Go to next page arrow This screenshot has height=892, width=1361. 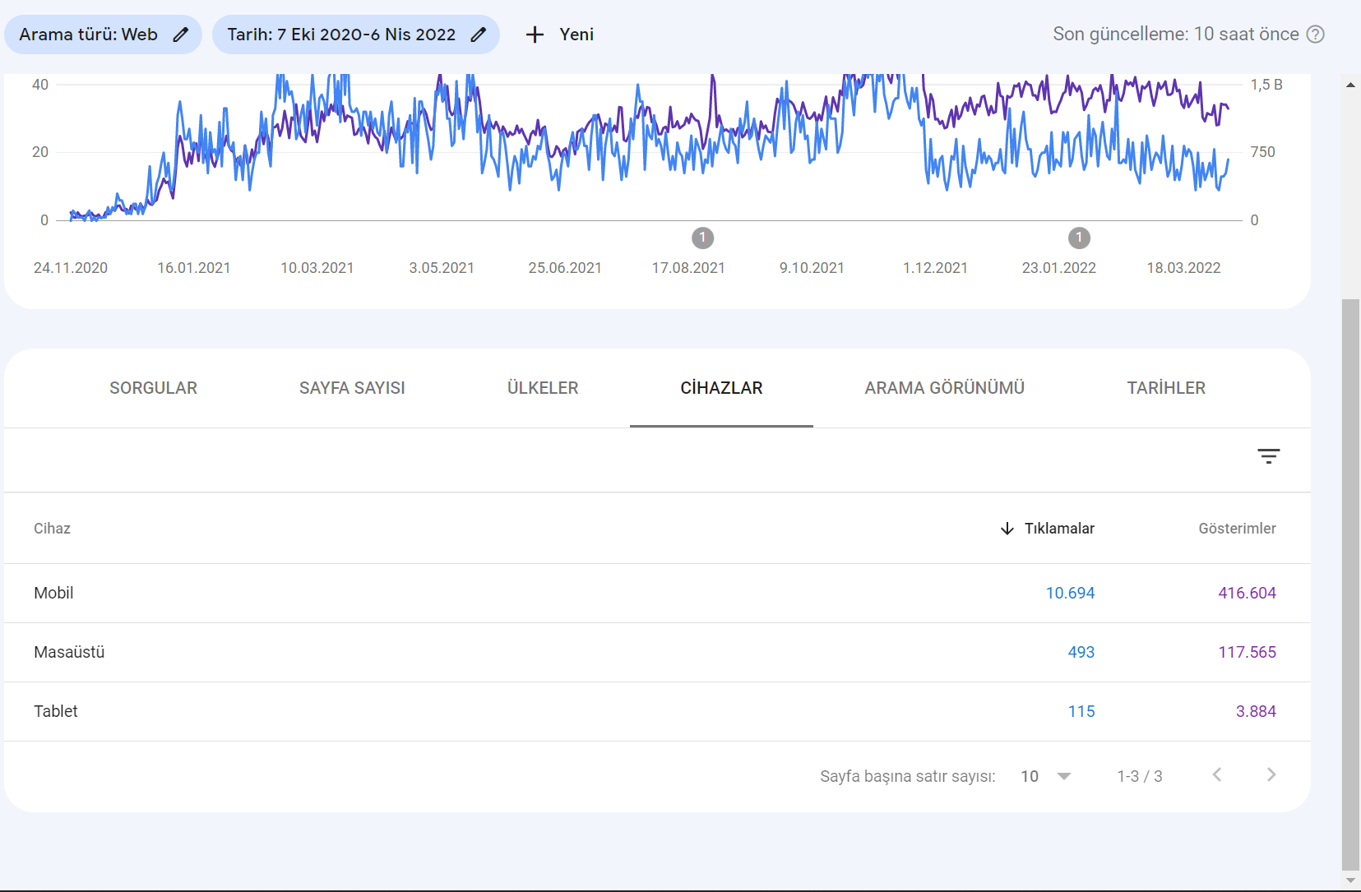click(1271, 774)
